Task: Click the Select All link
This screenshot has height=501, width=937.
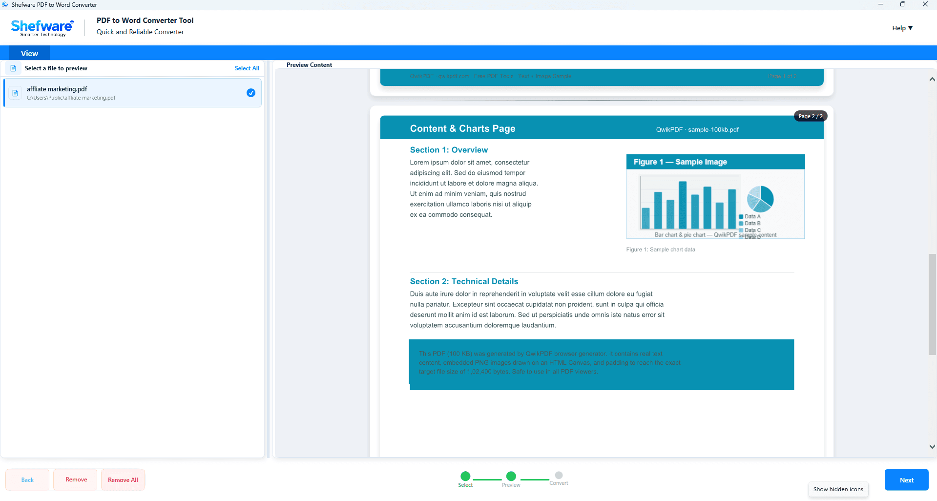Action: [x=247, y=68]
